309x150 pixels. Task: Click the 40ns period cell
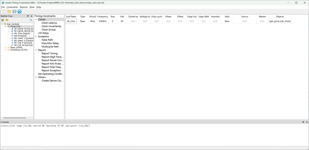tap(93, 21)
